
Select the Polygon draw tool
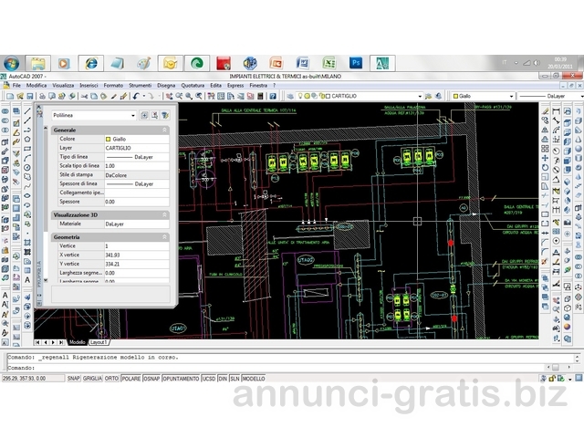pos(27,140)
